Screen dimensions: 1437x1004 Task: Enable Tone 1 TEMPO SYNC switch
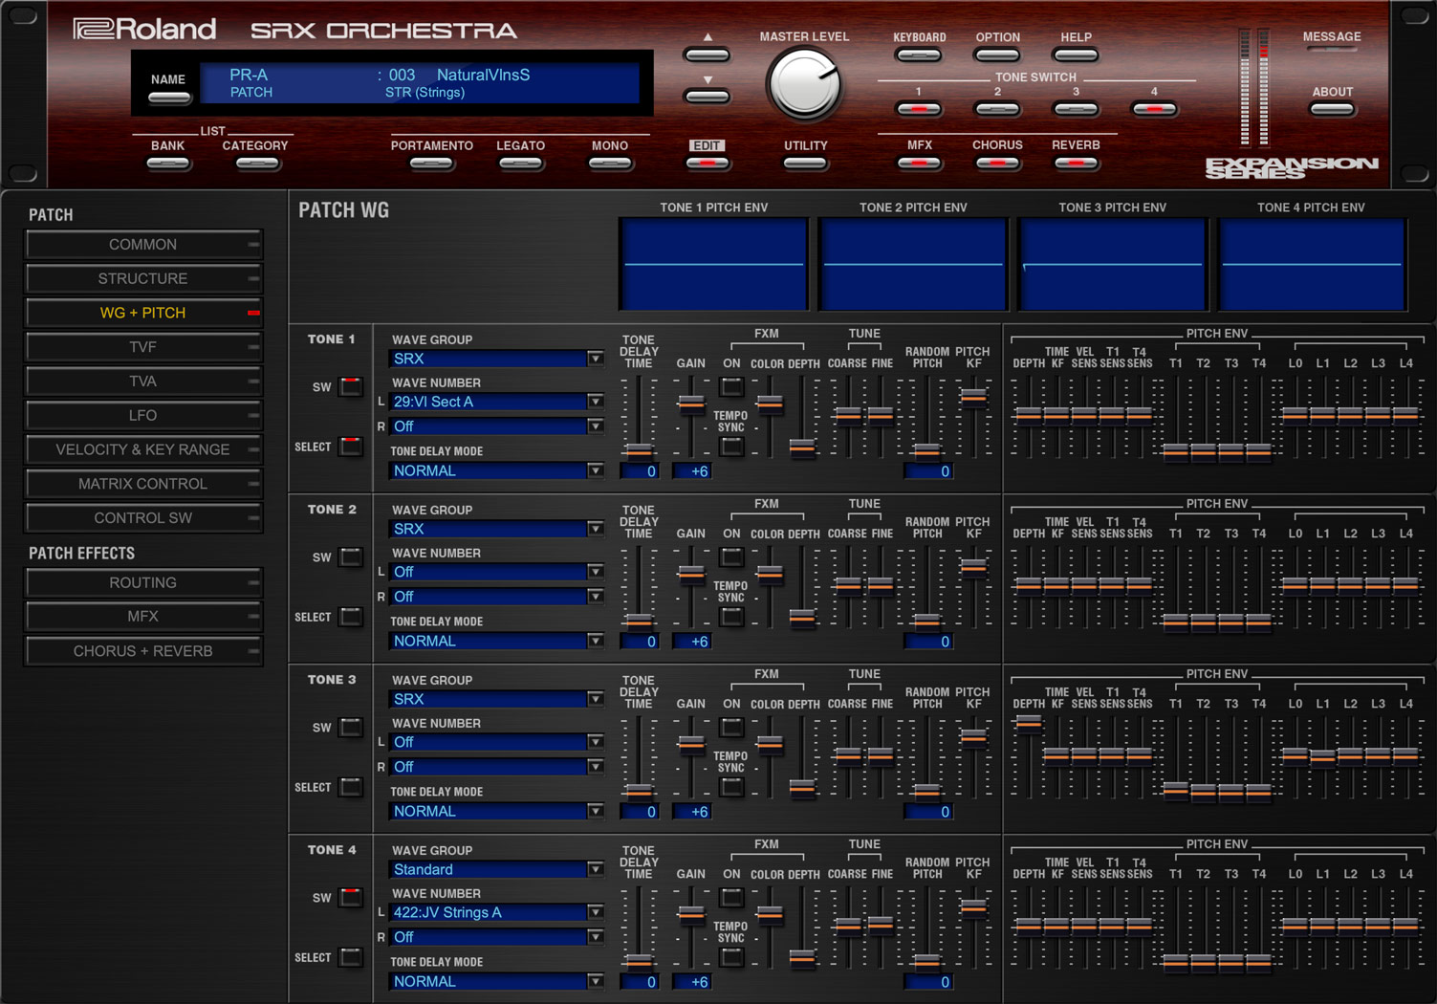coord(731,447)
